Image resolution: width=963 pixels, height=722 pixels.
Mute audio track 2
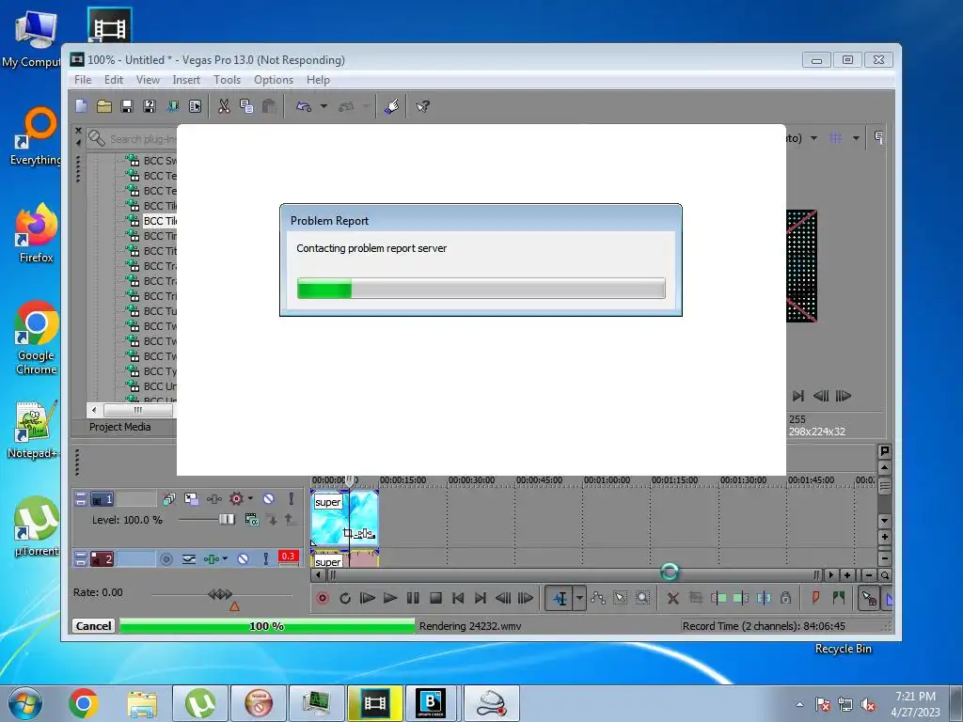244,558
